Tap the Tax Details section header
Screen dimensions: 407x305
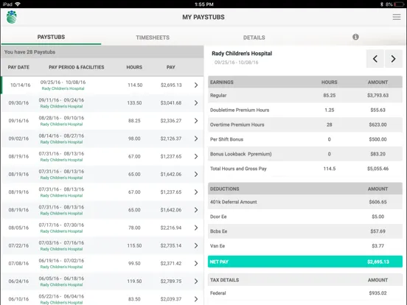pyautogui.click(x=305, y=280)
